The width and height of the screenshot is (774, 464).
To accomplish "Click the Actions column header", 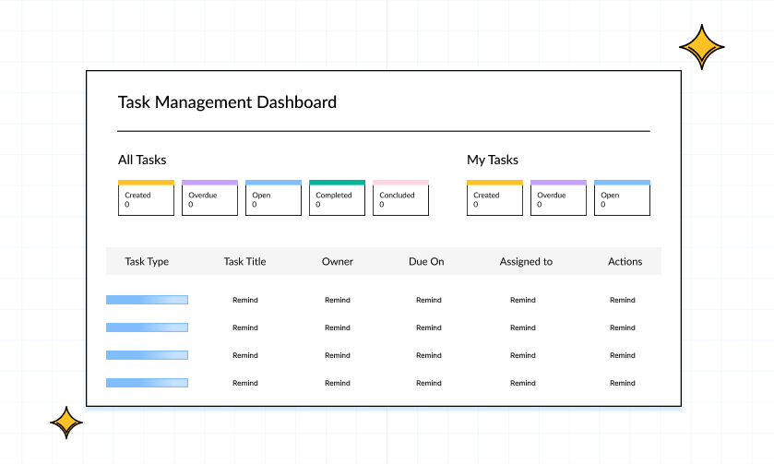I will [625, 262].
